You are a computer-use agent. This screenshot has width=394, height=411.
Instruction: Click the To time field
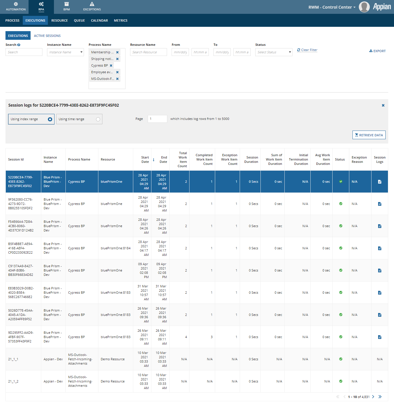tap(242, 52)
